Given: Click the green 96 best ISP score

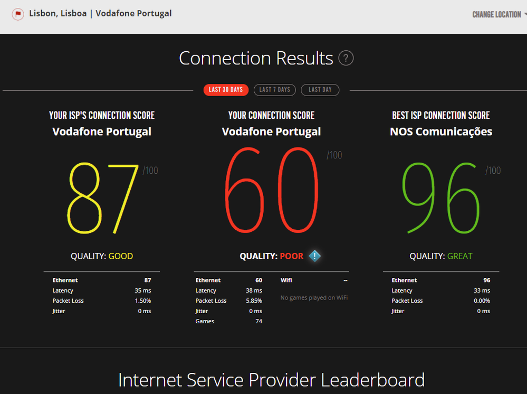Looking at the screenshot, I should click(441, 198).
